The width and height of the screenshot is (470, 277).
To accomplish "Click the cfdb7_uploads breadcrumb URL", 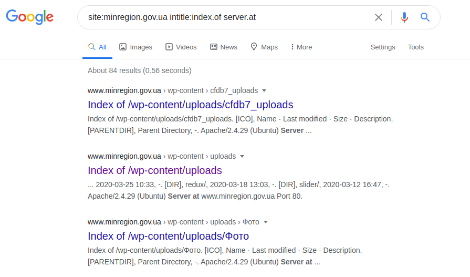I will click(173, 90).
